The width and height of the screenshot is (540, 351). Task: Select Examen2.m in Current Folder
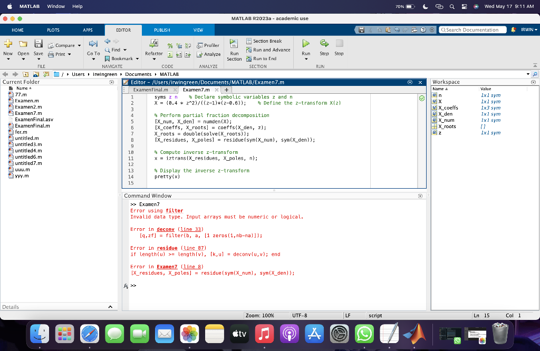(x=27, y=107)
